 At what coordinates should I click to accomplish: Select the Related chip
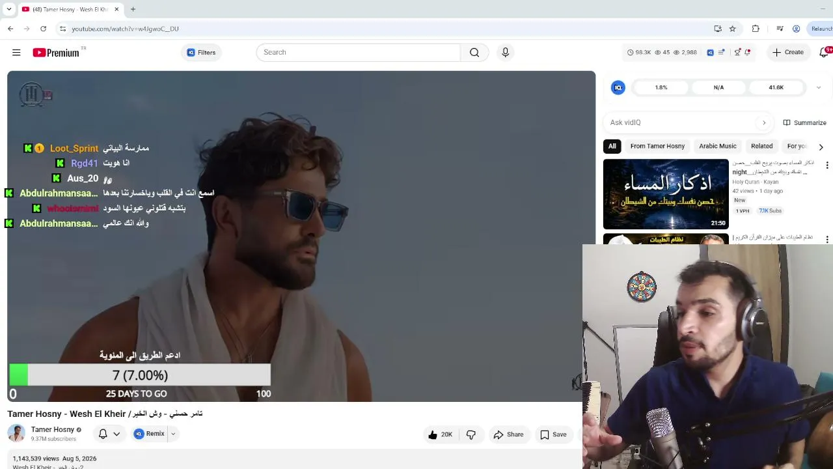762,146
